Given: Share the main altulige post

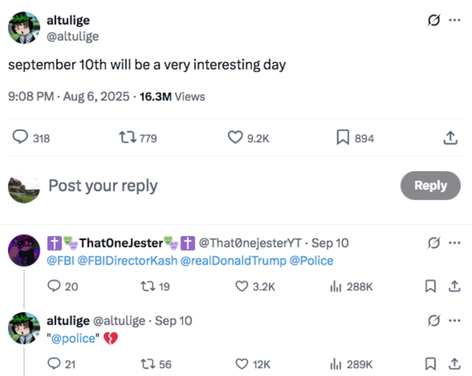Looking at the screenshot, I should (x=450, y=138).
